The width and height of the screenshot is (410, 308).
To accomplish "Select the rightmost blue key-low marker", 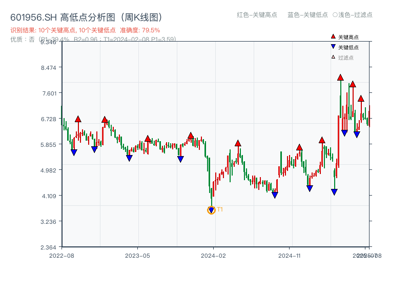I will pyautogui.click(x=357, y=134).
